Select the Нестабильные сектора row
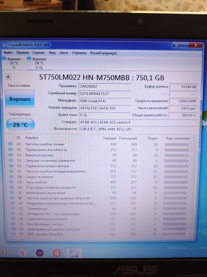The height and width of the screenshot is (277, 207). point(99,224)
